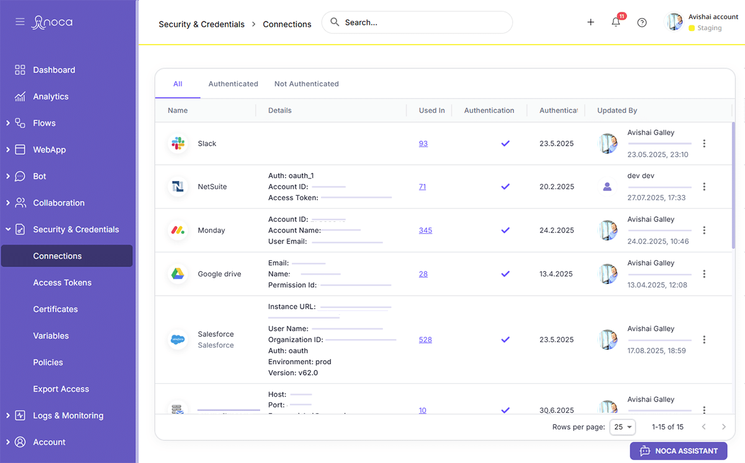Click the Dashboard sidebar icon

click(20, 70)
